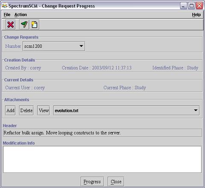Click the Close button at the bottom
This screenshot has width=205, height=188.
coord(116,182)
